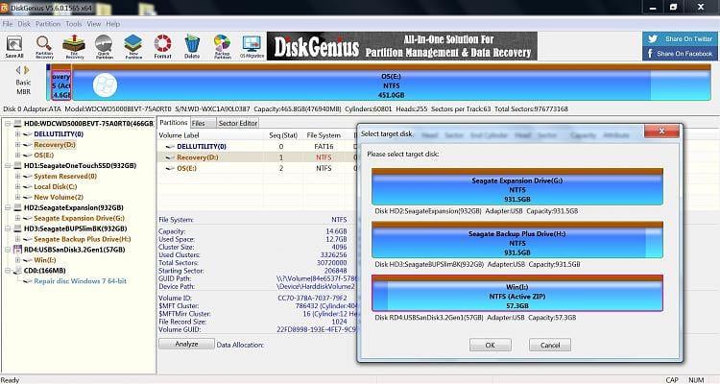
Task: Click the Ready status bar text
Action: 11,380
